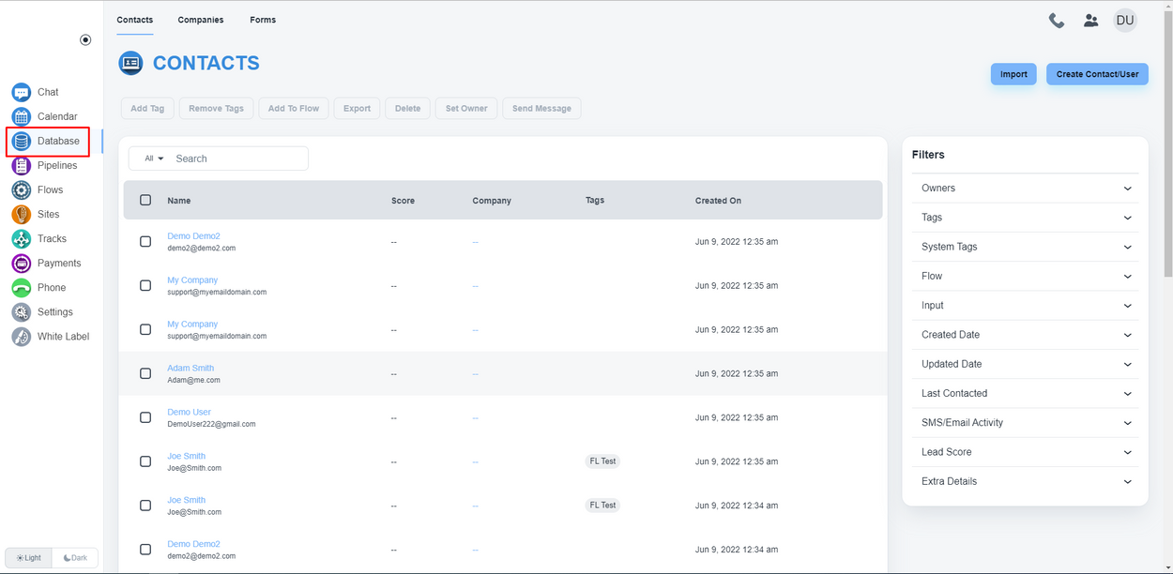
Task: Click the phone handset icon in header
Action: [1057, 20]
